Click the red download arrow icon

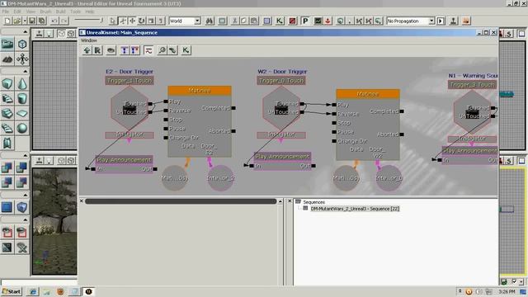(328, 21)
